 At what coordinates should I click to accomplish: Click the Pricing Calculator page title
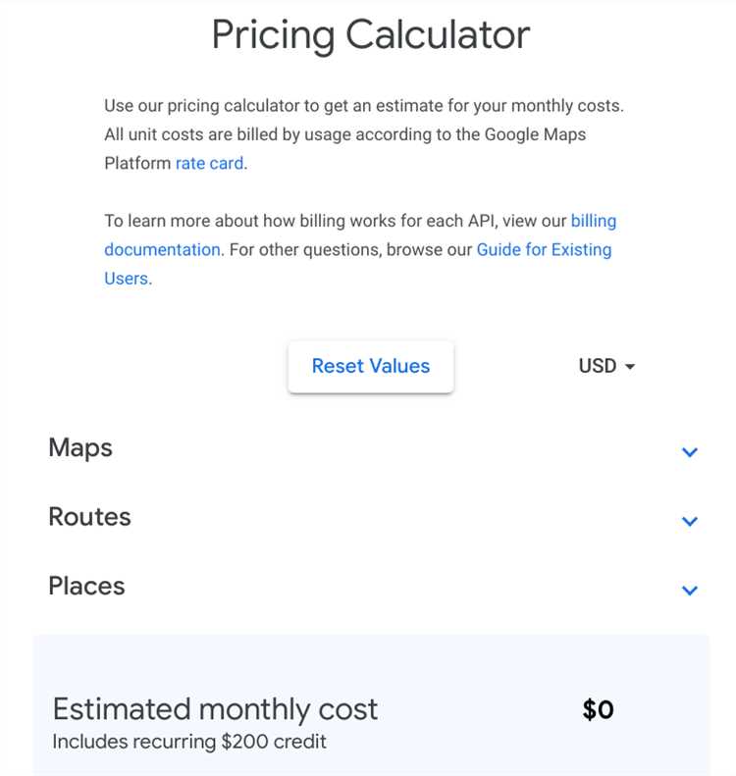point(371,35)
